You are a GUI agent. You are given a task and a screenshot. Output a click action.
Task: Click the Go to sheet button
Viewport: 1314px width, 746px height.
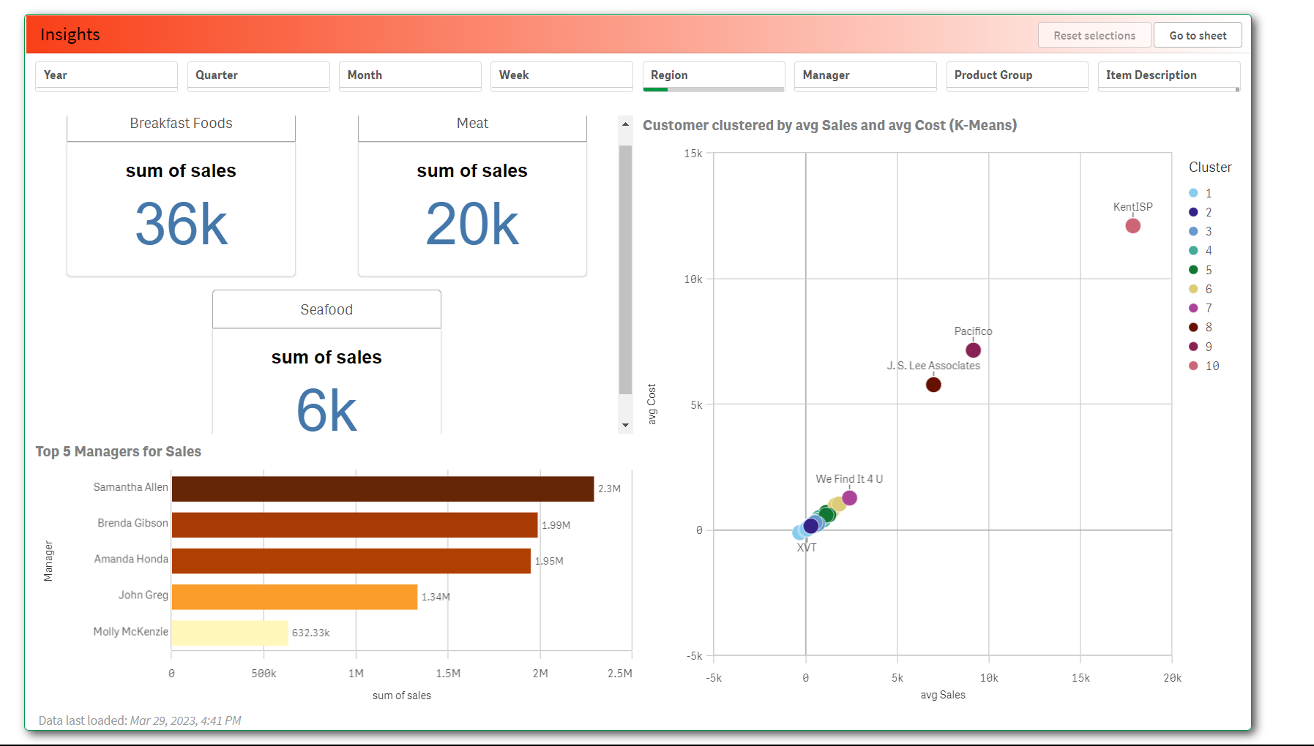[x=1197, y=34]
